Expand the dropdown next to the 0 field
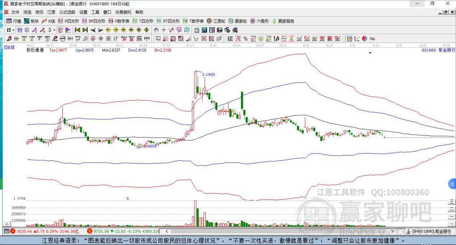Viewport: 456px width, 245px height. coord(54,30)
